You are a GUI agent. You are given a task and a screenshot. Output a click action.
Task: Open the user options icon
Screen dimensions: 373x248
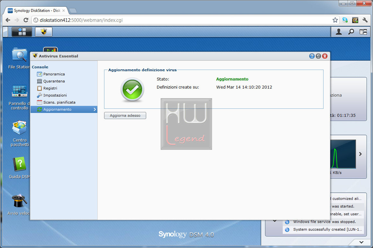click(x=339, y=31)
